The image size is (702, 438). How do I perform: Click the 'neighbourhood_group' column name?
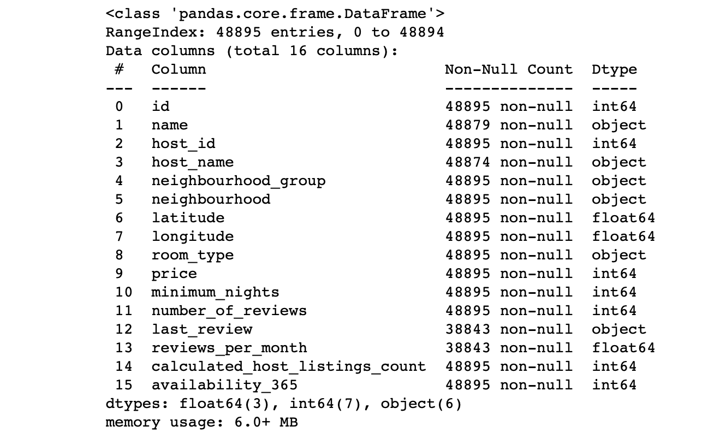tap(238, 181)
